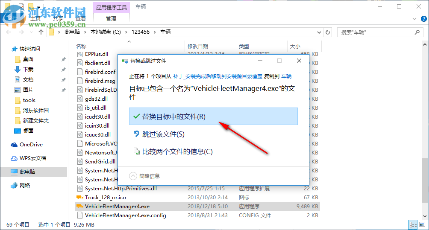Select 此电脑 in navigation pane
Viewport: 429px width, 230px height.
(x=27, y=172)
